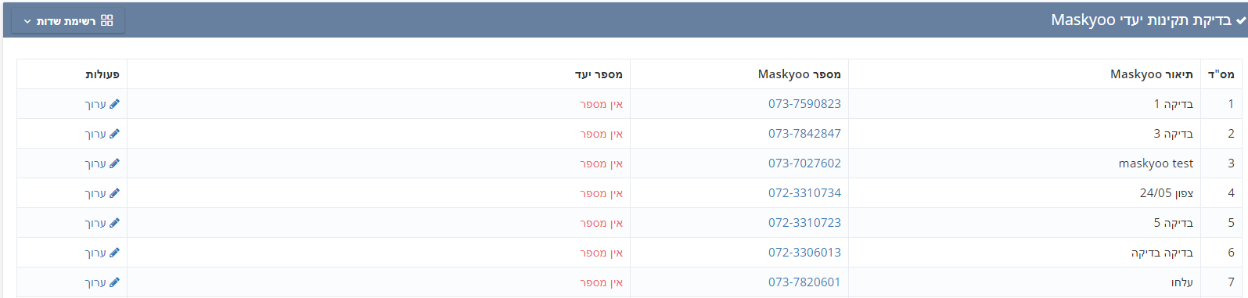Viewport: 1248px width, 298px height.
Task: Click the grid icon in רשימת שדות button
Action: click(x=107, y=20)
